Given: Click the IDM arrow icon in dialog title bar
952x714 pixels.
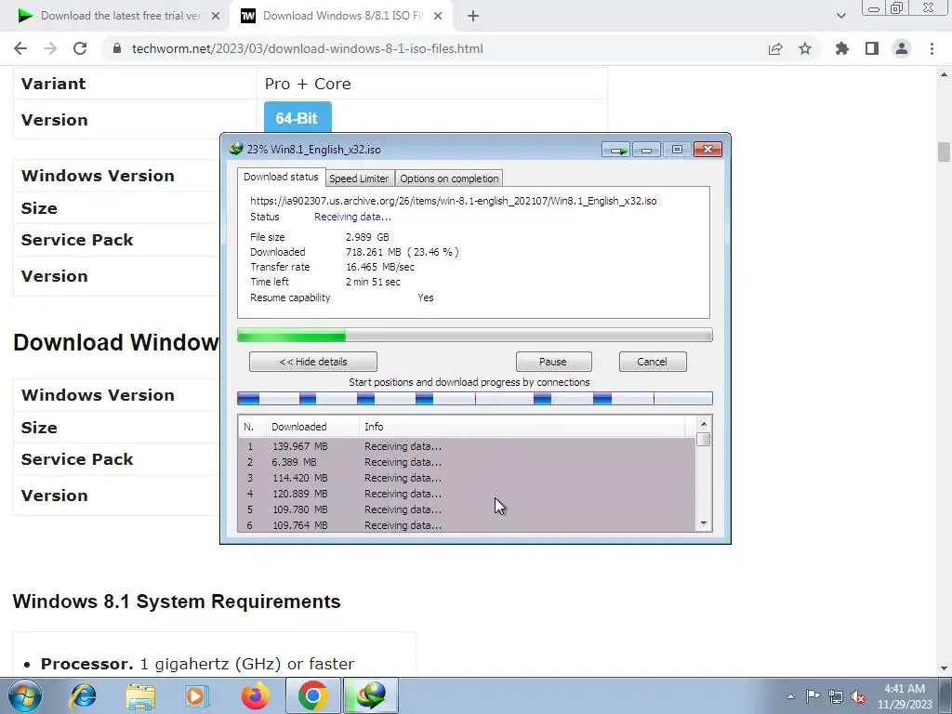Looking at the screenshot, I should [617, 150].
